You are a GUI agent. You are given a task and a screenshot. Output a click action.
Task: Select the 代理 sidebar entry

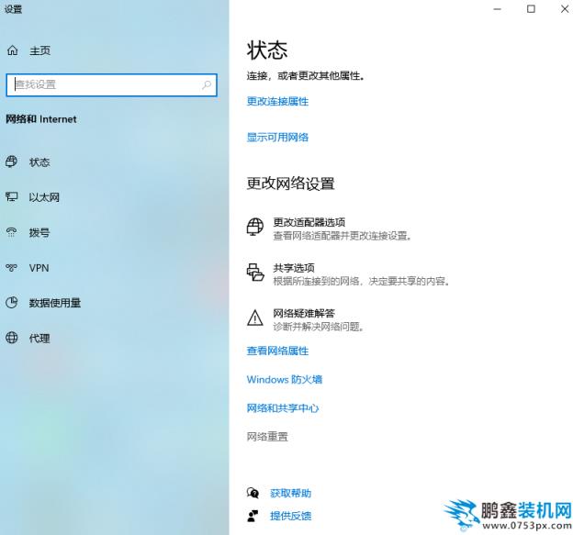tap(39, 339)
